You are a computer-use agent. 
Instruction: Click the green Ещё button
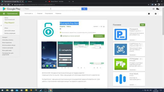(142, 25)
